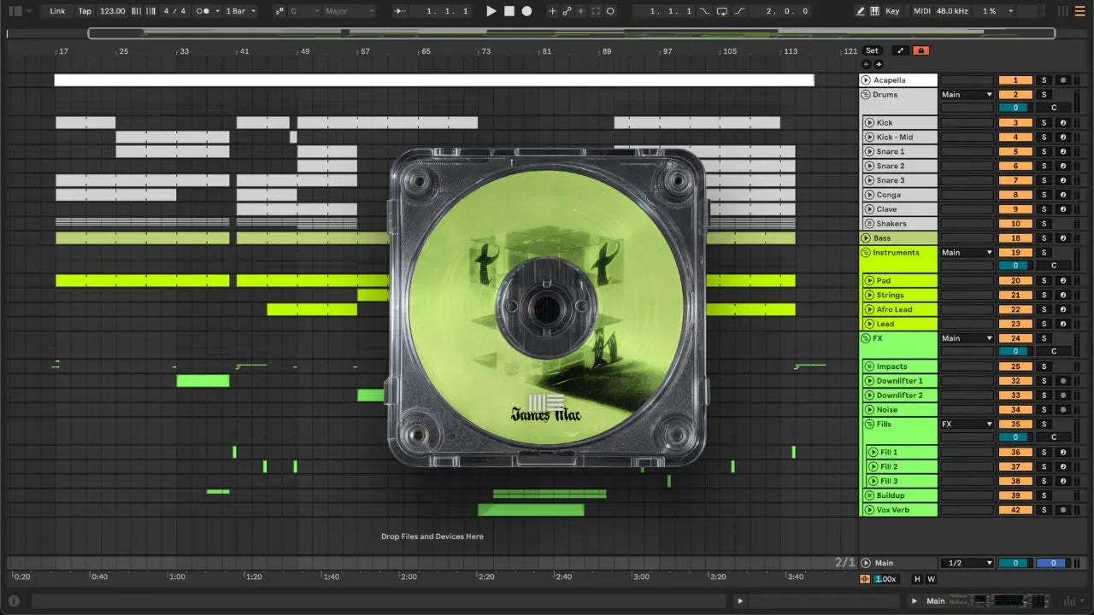Click the Drums group volume field showing 0
1094x615 pixels.
click(1015, 108)
